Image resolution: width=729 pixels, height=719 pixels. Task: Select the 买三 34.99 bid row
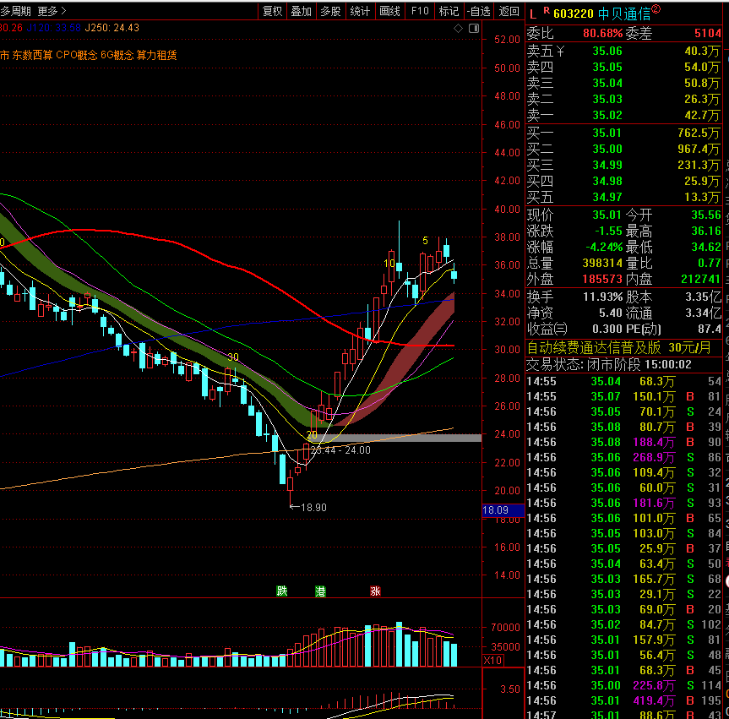(x=623, y=165)
